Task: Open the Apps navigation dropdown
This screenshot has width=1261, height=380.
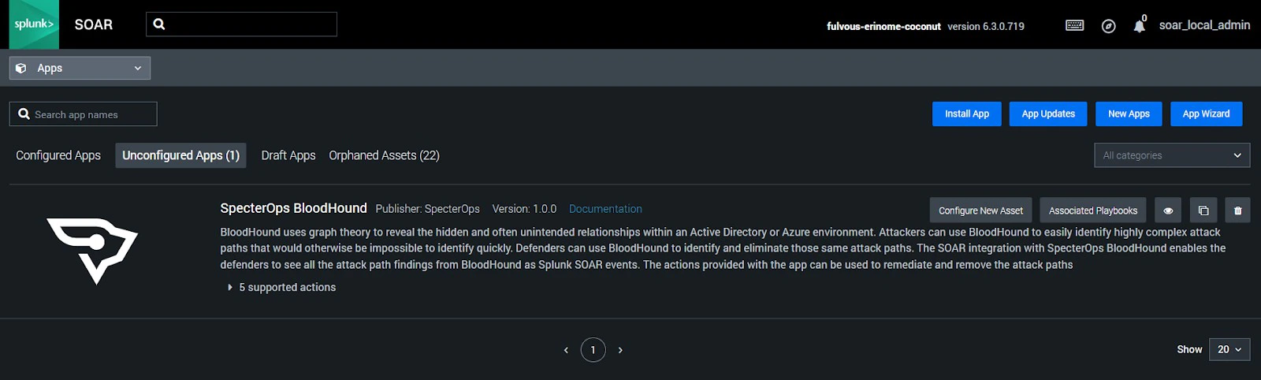Action: click(x=80, y=68)
